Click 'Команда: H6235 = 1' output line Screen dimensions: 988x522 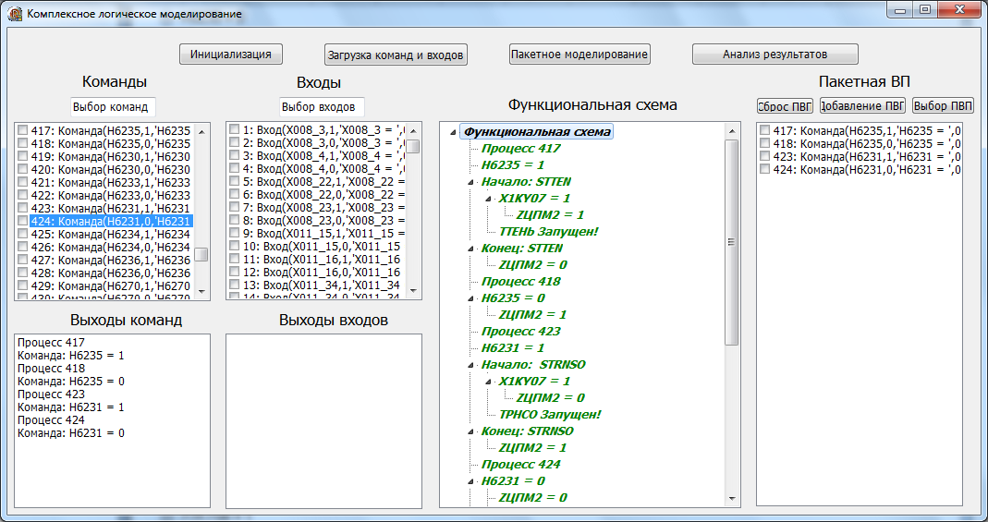tap(70, 355)
